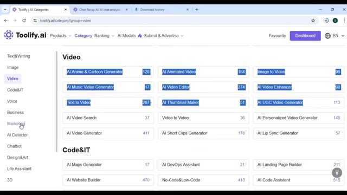Close the Chat Recap AI tab
This screenshot has width=347, height=195.
tap(126, 10)
